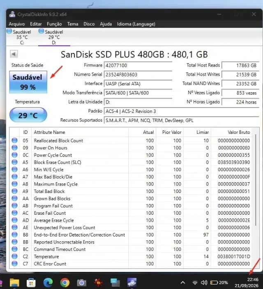This screenshot has width=263, height=289.
Task: Select the D: drive tab
Action: click(x=54, y=37)
